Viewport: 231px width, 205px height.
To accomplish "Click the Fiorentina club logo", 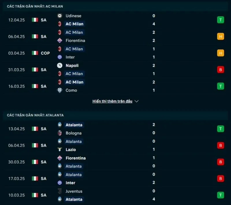I will [x=59, y=41].
